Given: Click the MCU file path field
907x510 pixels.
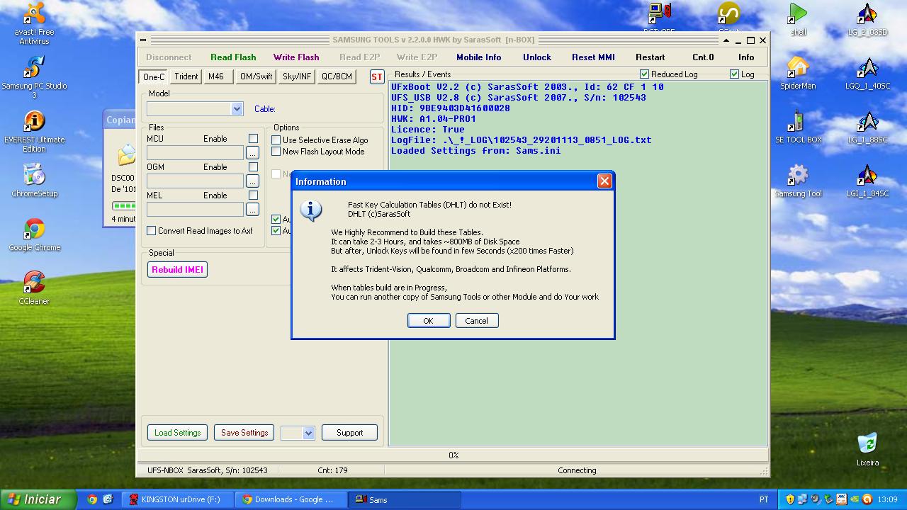Looking at the screenshot, I should click(x=195, y=152).
